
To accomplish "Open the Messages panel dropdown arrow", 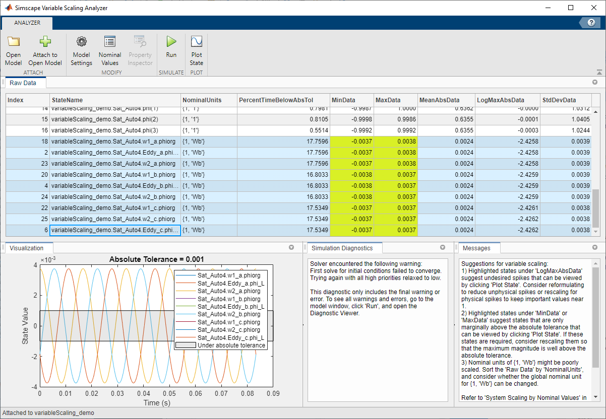I will 594,248.
